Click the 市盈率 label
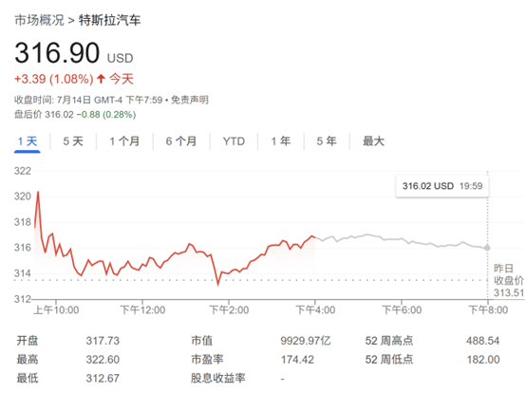The height and width of the screenshot is (393, 526). click(207, 360)
